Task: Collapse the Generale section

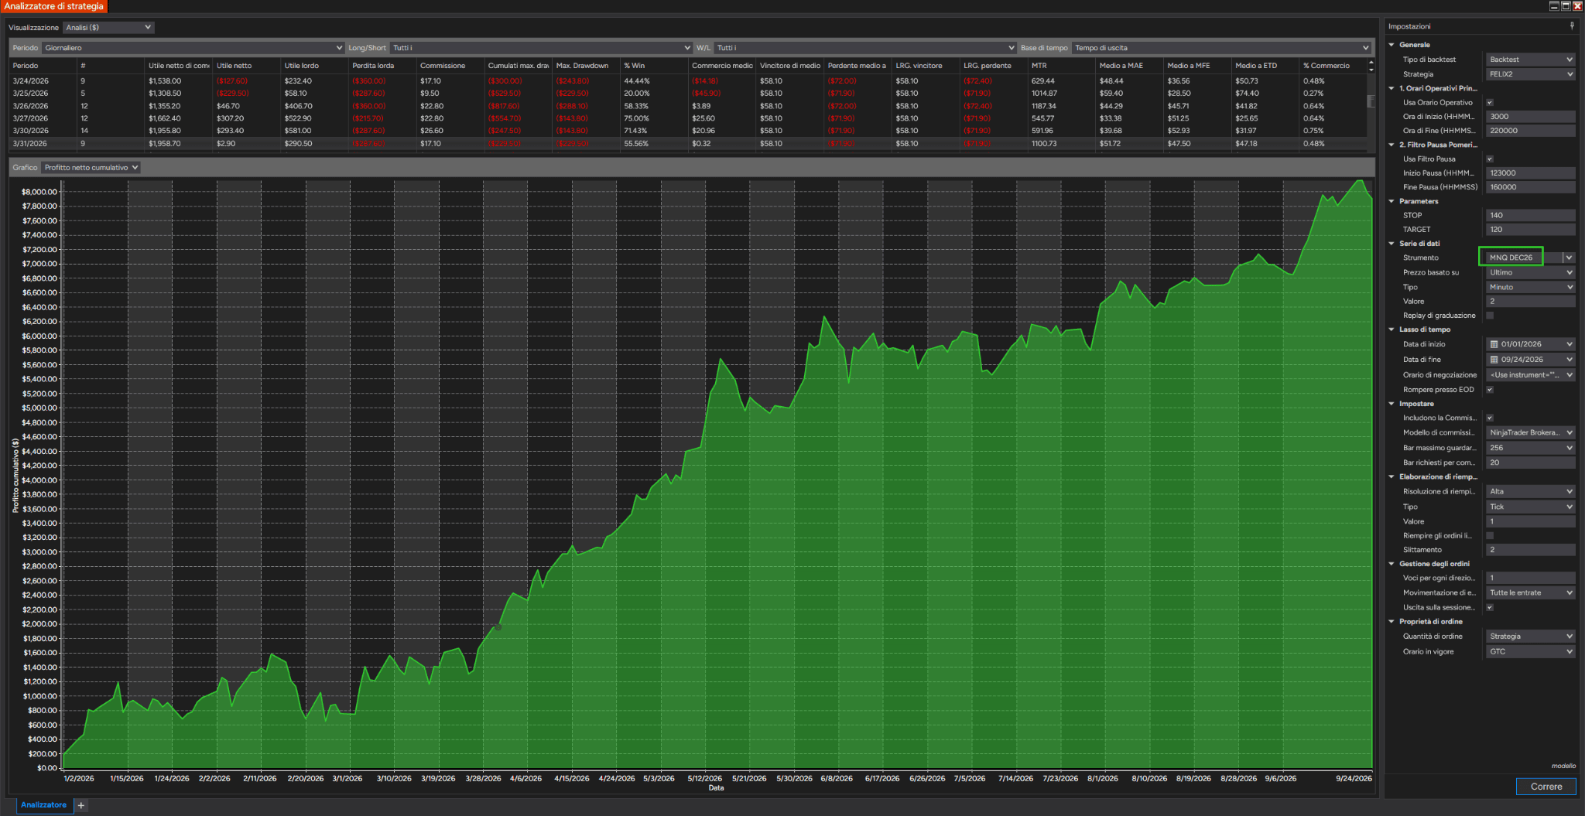Action: [x=1392, y=45]
